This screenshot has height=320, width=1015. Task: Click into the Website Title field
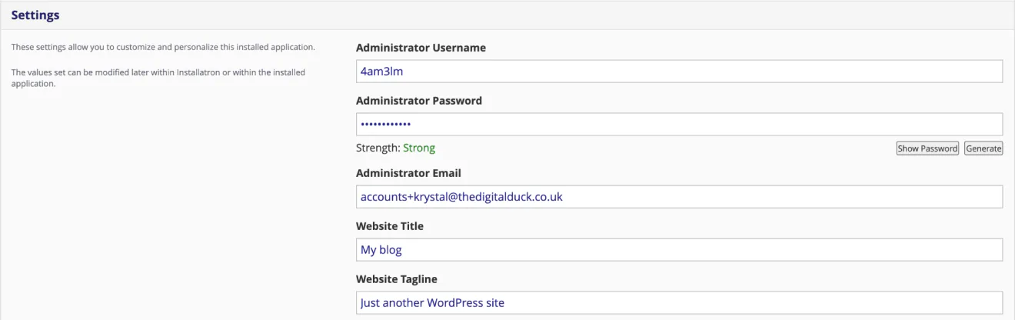[x=679, y=249]
